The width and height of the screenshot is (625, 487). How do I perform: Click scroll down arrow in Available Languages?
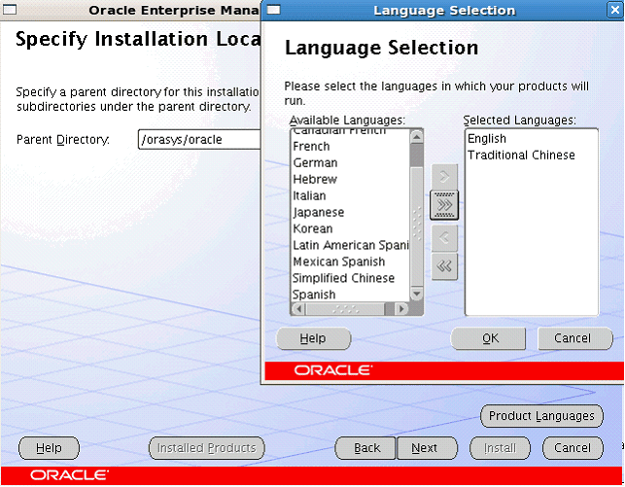coord(417,295)
